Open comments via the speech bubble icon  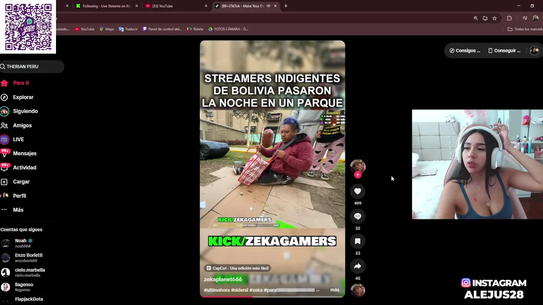pyautogui.click(x=358, y=216)
